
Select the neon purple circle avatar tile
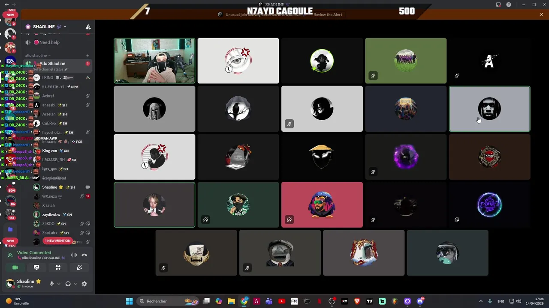(x=489, y=205)
